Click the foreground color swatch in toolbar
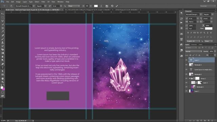This screenshot has height=122, width=217. (2, 87)
